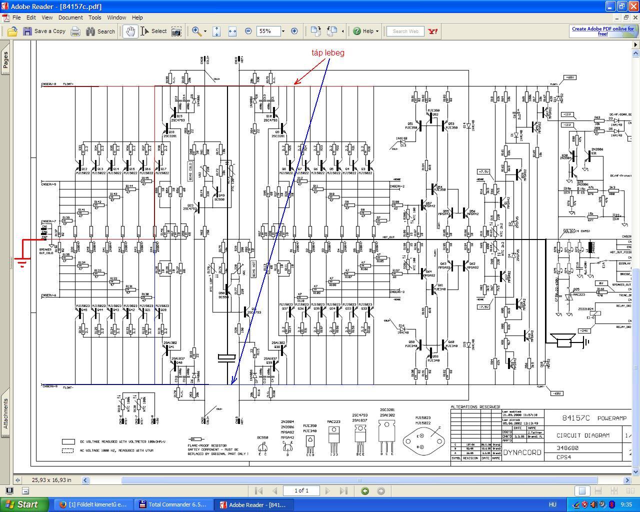640x512 pixels.
Task: Click the Open file folder icon
Action: (12, 31)
